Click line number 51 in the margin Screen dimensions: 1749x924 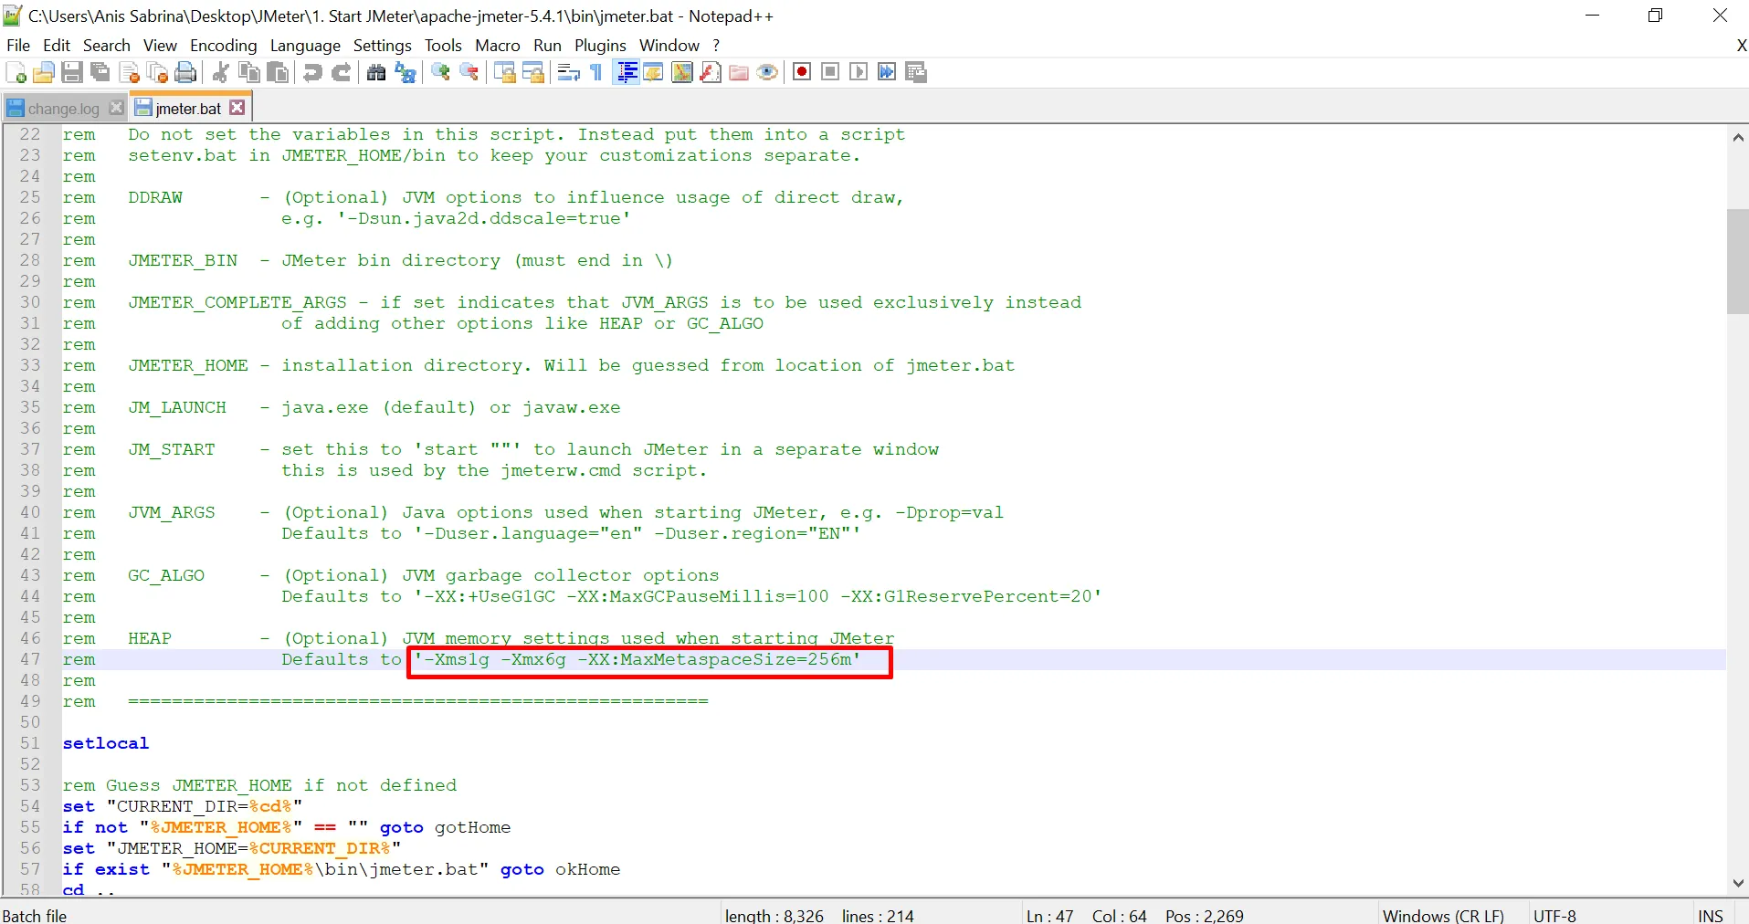pyautogui.click(x=30, y=743)
